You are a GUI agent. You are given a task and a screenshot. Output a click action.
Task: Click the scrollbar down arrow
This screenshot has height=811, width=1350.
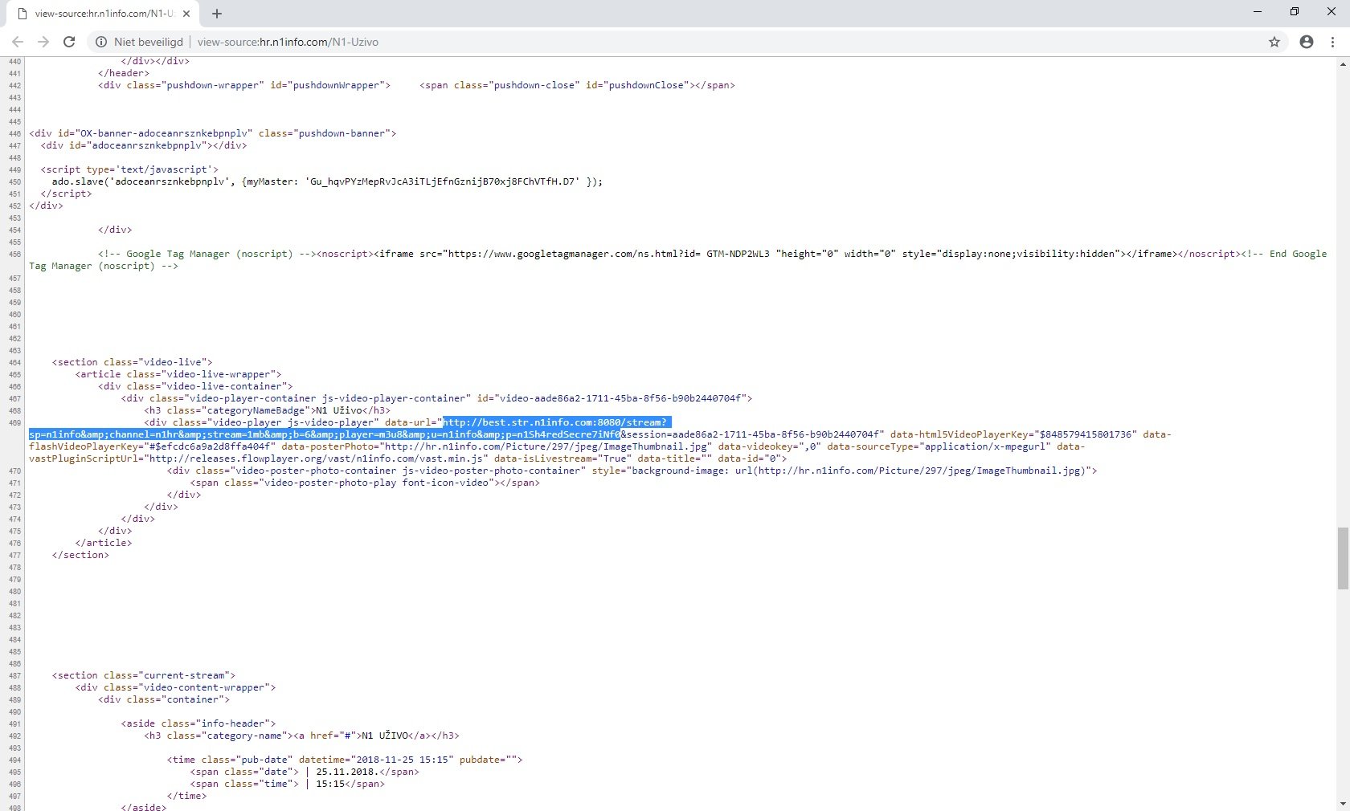[x=1343, y=804]
